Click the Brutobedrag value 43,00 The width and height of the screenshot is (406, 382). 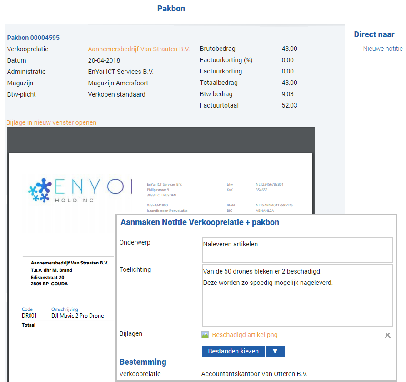[290, 49]
